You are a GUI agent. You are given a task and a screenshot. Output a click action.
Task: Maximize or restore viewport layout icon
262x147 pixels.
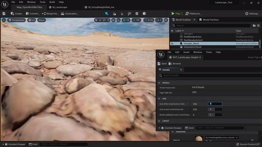(166, 20)
